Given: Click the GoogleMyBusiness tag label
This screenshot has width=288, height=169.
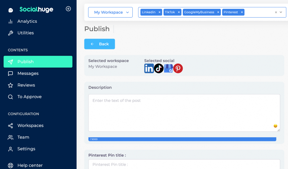Looking at the screenshot, I should (x=199, y=12).
